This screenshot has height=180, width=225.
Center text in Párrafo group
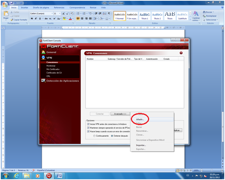(82, 19)
